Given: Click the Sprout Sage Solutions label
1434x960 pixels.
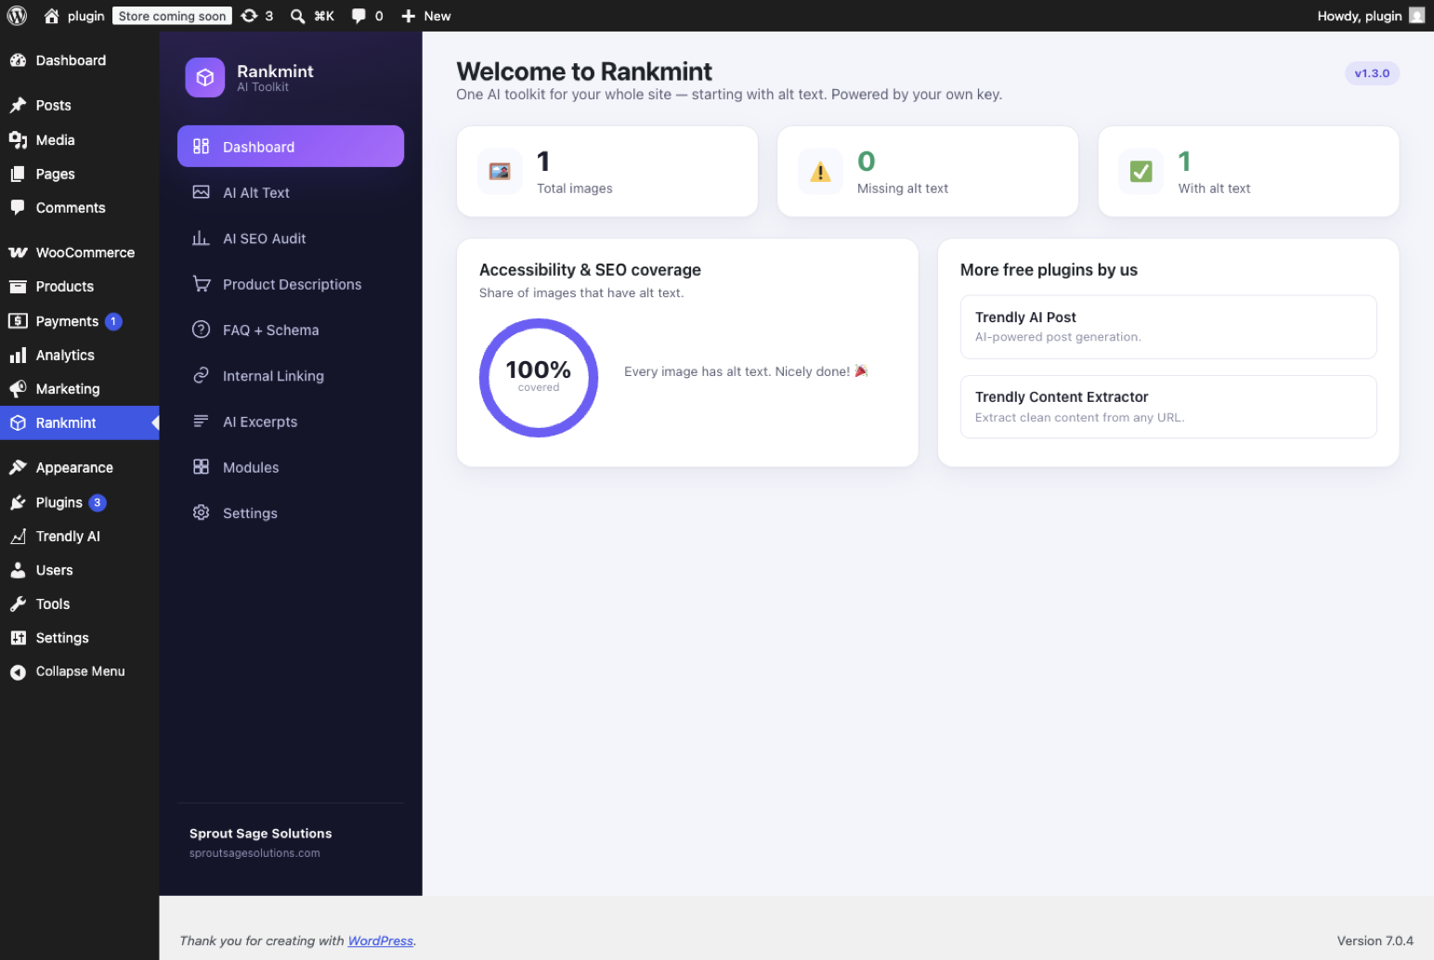Looking at the screenshot, I should point(260,834).
